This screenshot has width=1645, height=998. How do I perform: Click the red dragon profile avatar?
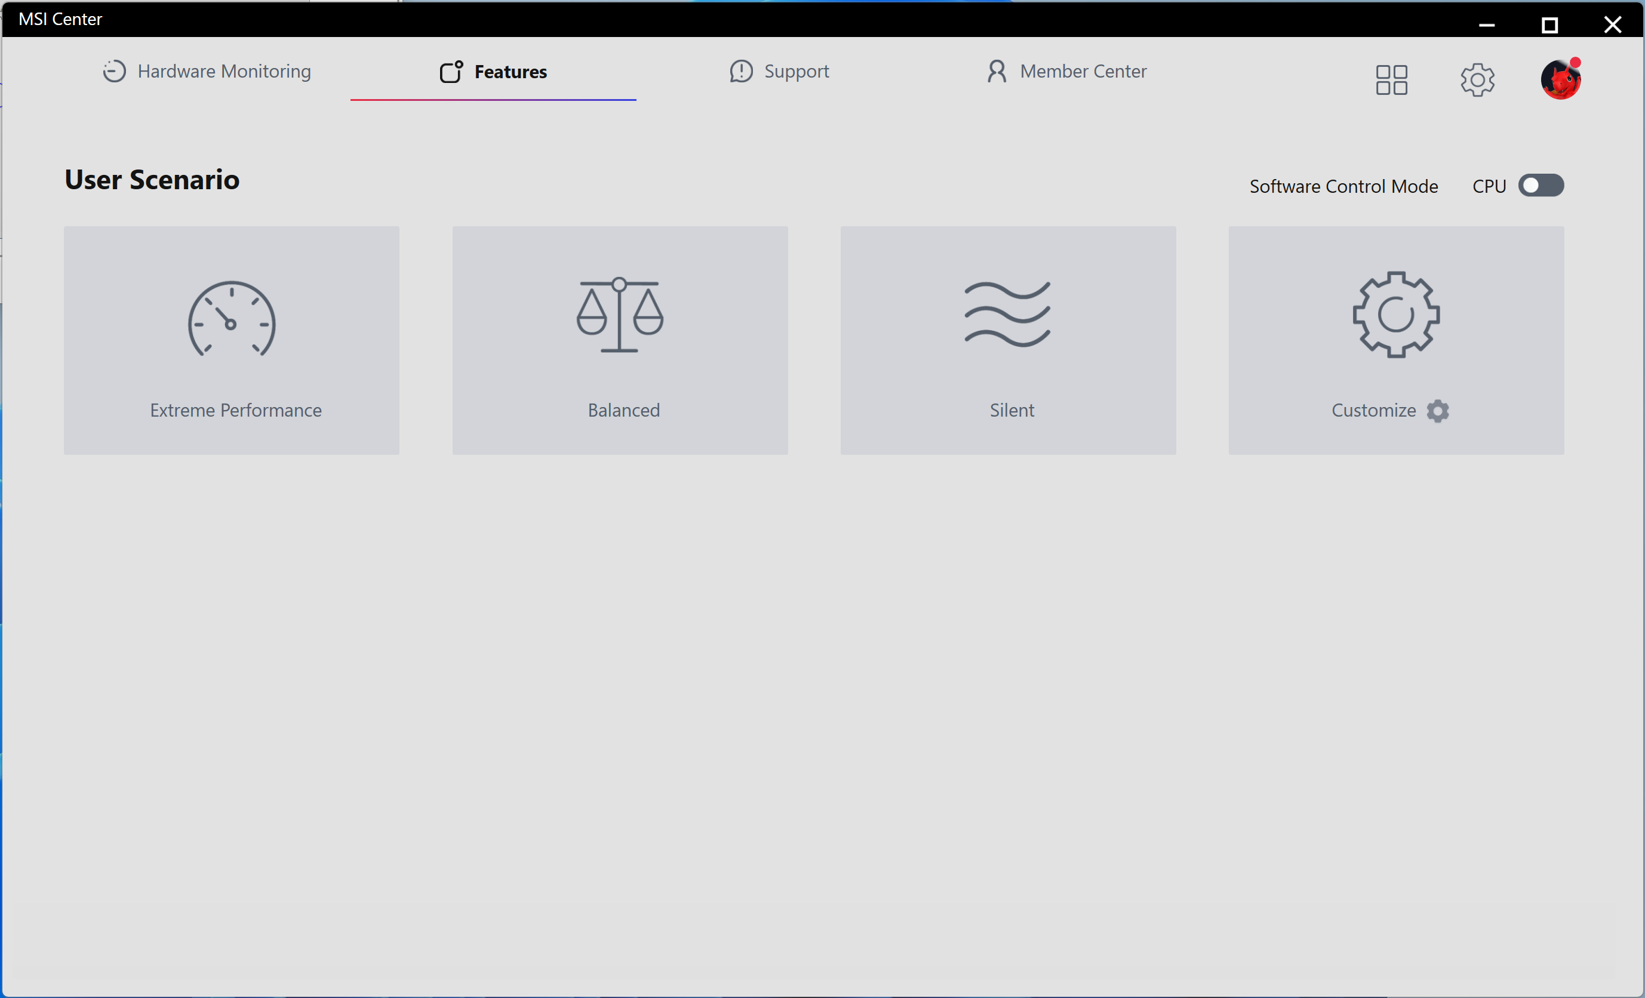[1560, 80]
